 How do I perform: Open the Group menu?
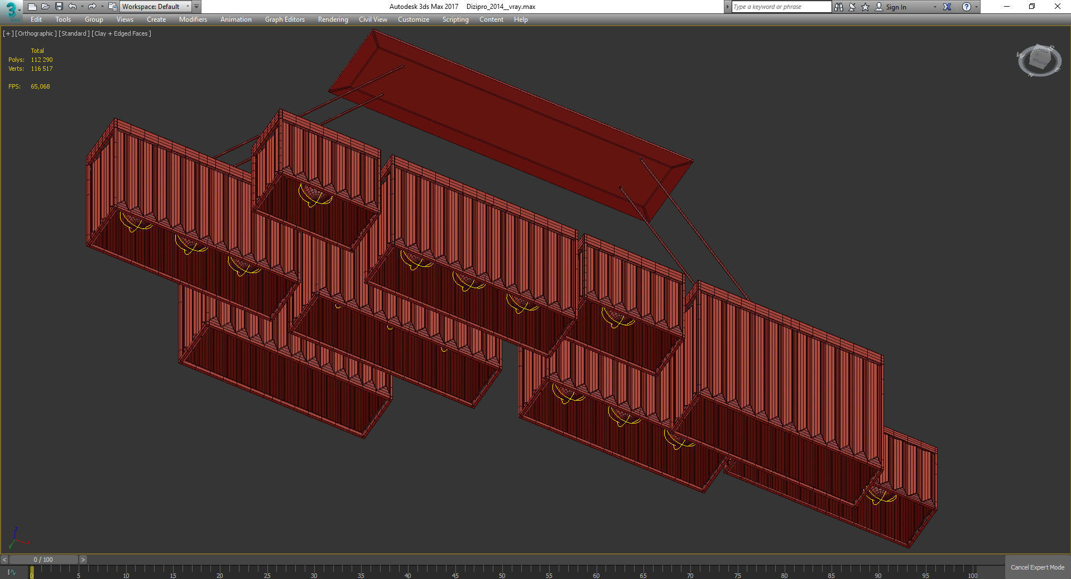click(x=94, y=20)
